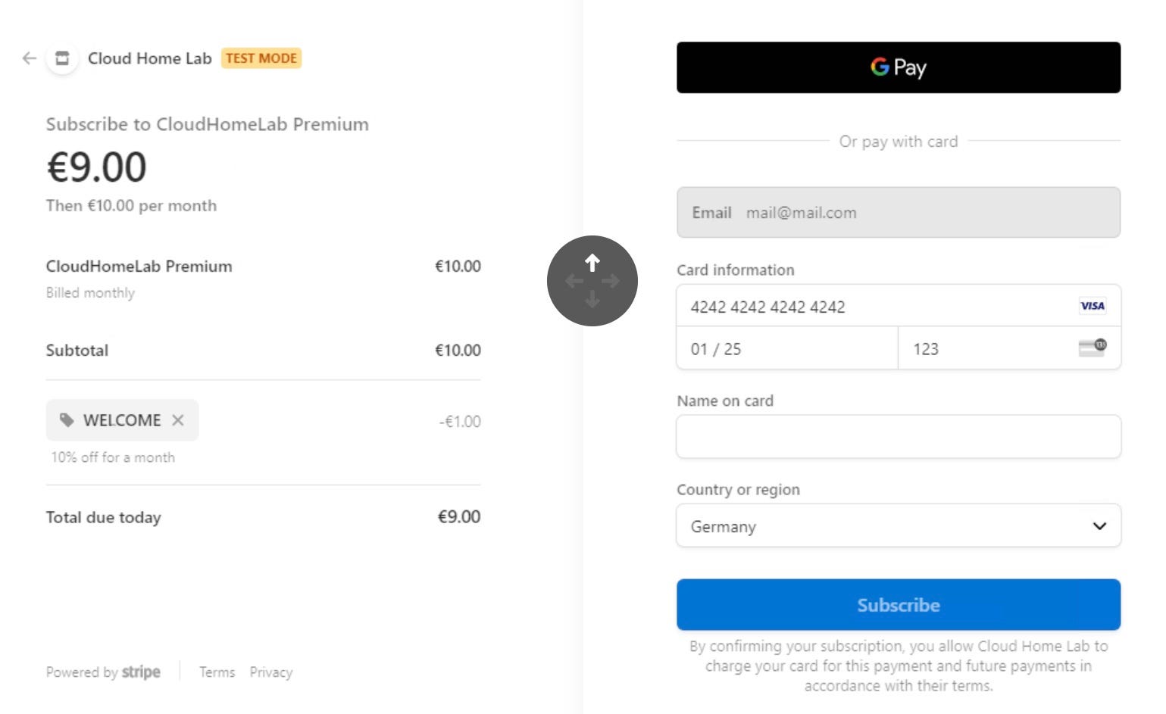
Task: Click the down arrow in the navigation overlay
Action: coord(592,300)
